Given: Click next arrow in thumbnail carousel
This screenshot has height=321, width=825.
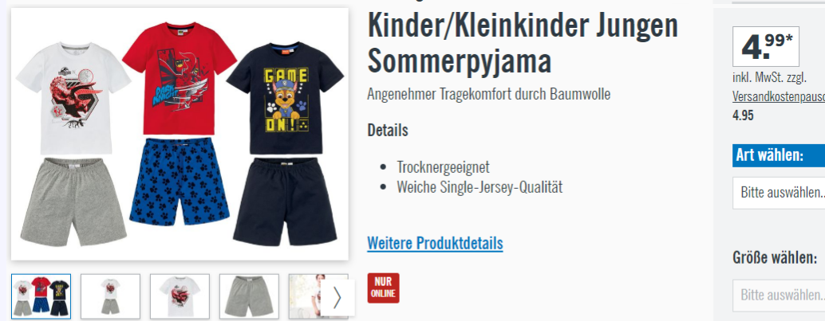Looking at the screenshot, I should [337, 297].
